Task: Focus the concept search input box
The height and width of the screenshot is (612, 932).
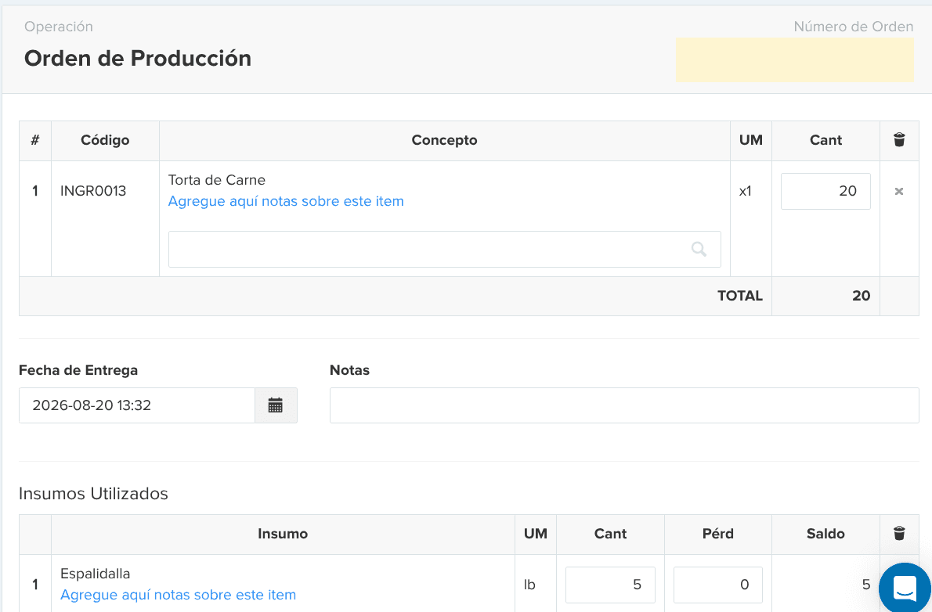Action: [445, 249]
